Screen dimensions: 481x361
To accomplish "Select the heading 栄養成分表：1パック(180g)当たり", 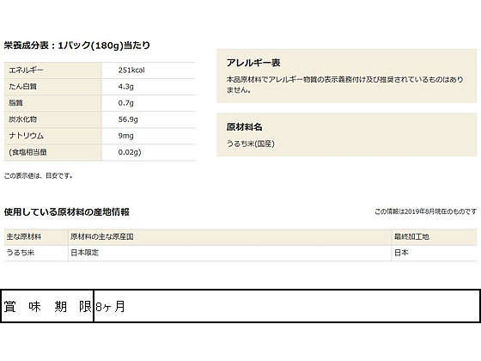I will 77,46.
